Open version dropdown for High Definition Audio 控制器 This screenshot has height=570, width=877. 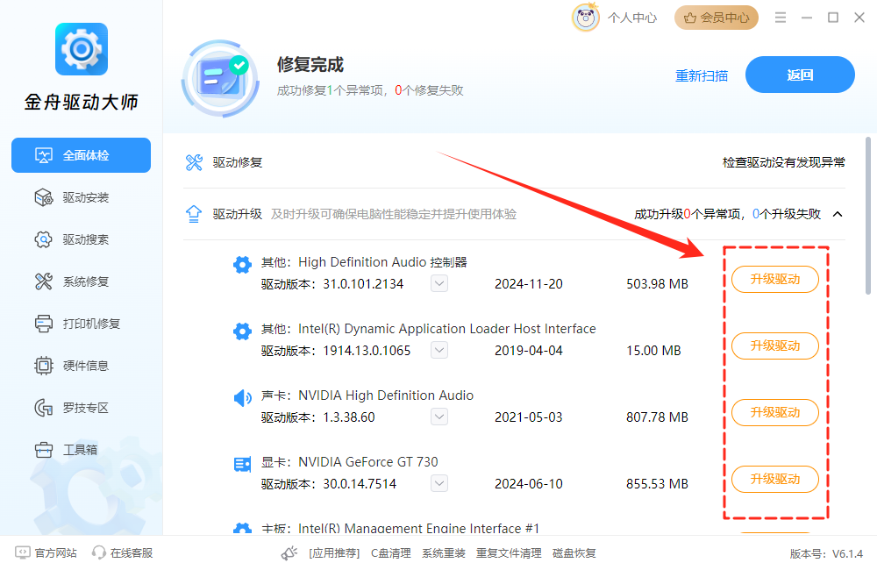438,283
